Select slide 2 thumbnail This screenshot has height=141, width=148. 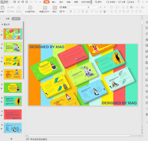click(x=13, y=47)
